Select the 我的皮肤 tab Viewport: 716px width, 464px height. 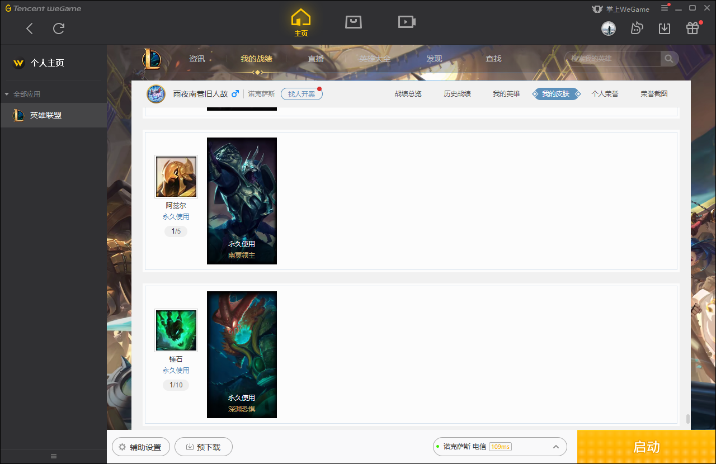[555, 94]
